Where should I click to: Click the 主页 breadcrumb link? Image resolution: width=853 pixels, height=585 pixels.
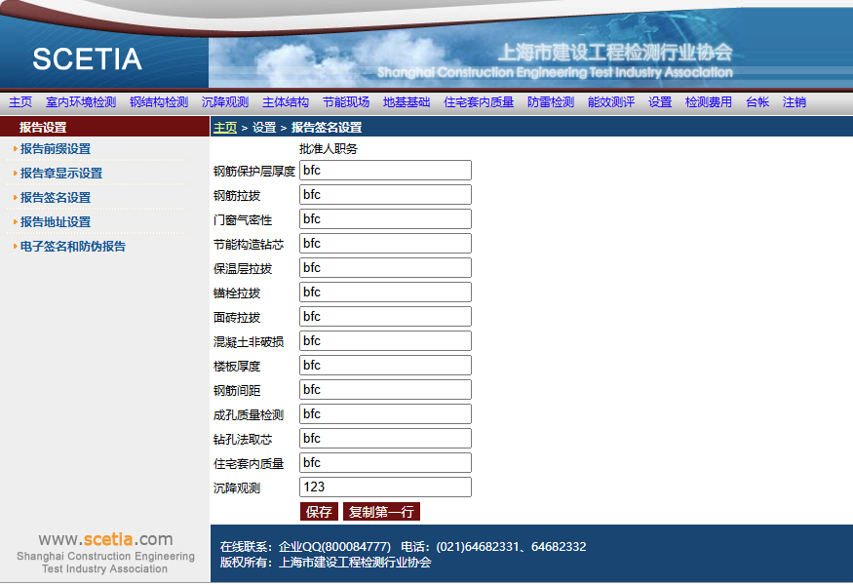pos(225,128)
